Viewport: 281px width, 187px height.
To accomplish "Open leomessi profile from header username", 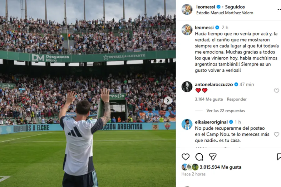I will pyautogui.click(x=205, y=7).
